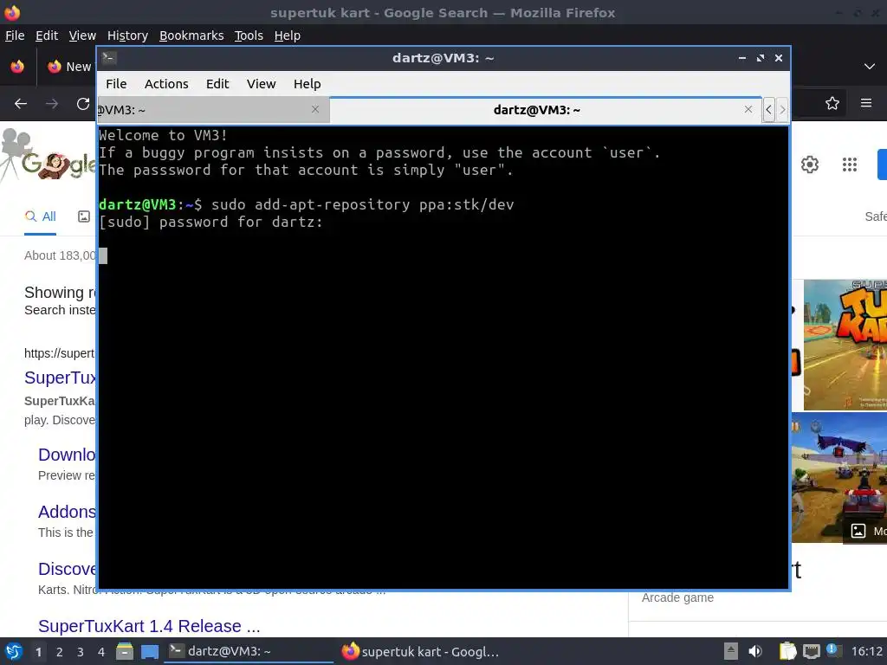The image size is (887, 665).
Task: View kart racing screenshot thumbnail
Action: pyautogui.click(x=838, y=478)
